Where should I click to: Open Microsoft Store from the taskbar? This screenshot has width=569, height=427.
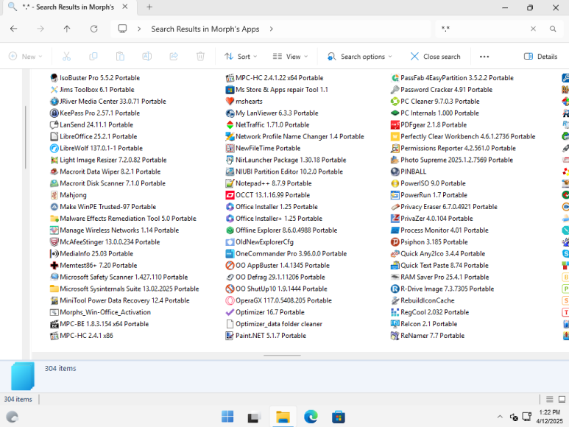pyautogui.click(x=338, y=417)
